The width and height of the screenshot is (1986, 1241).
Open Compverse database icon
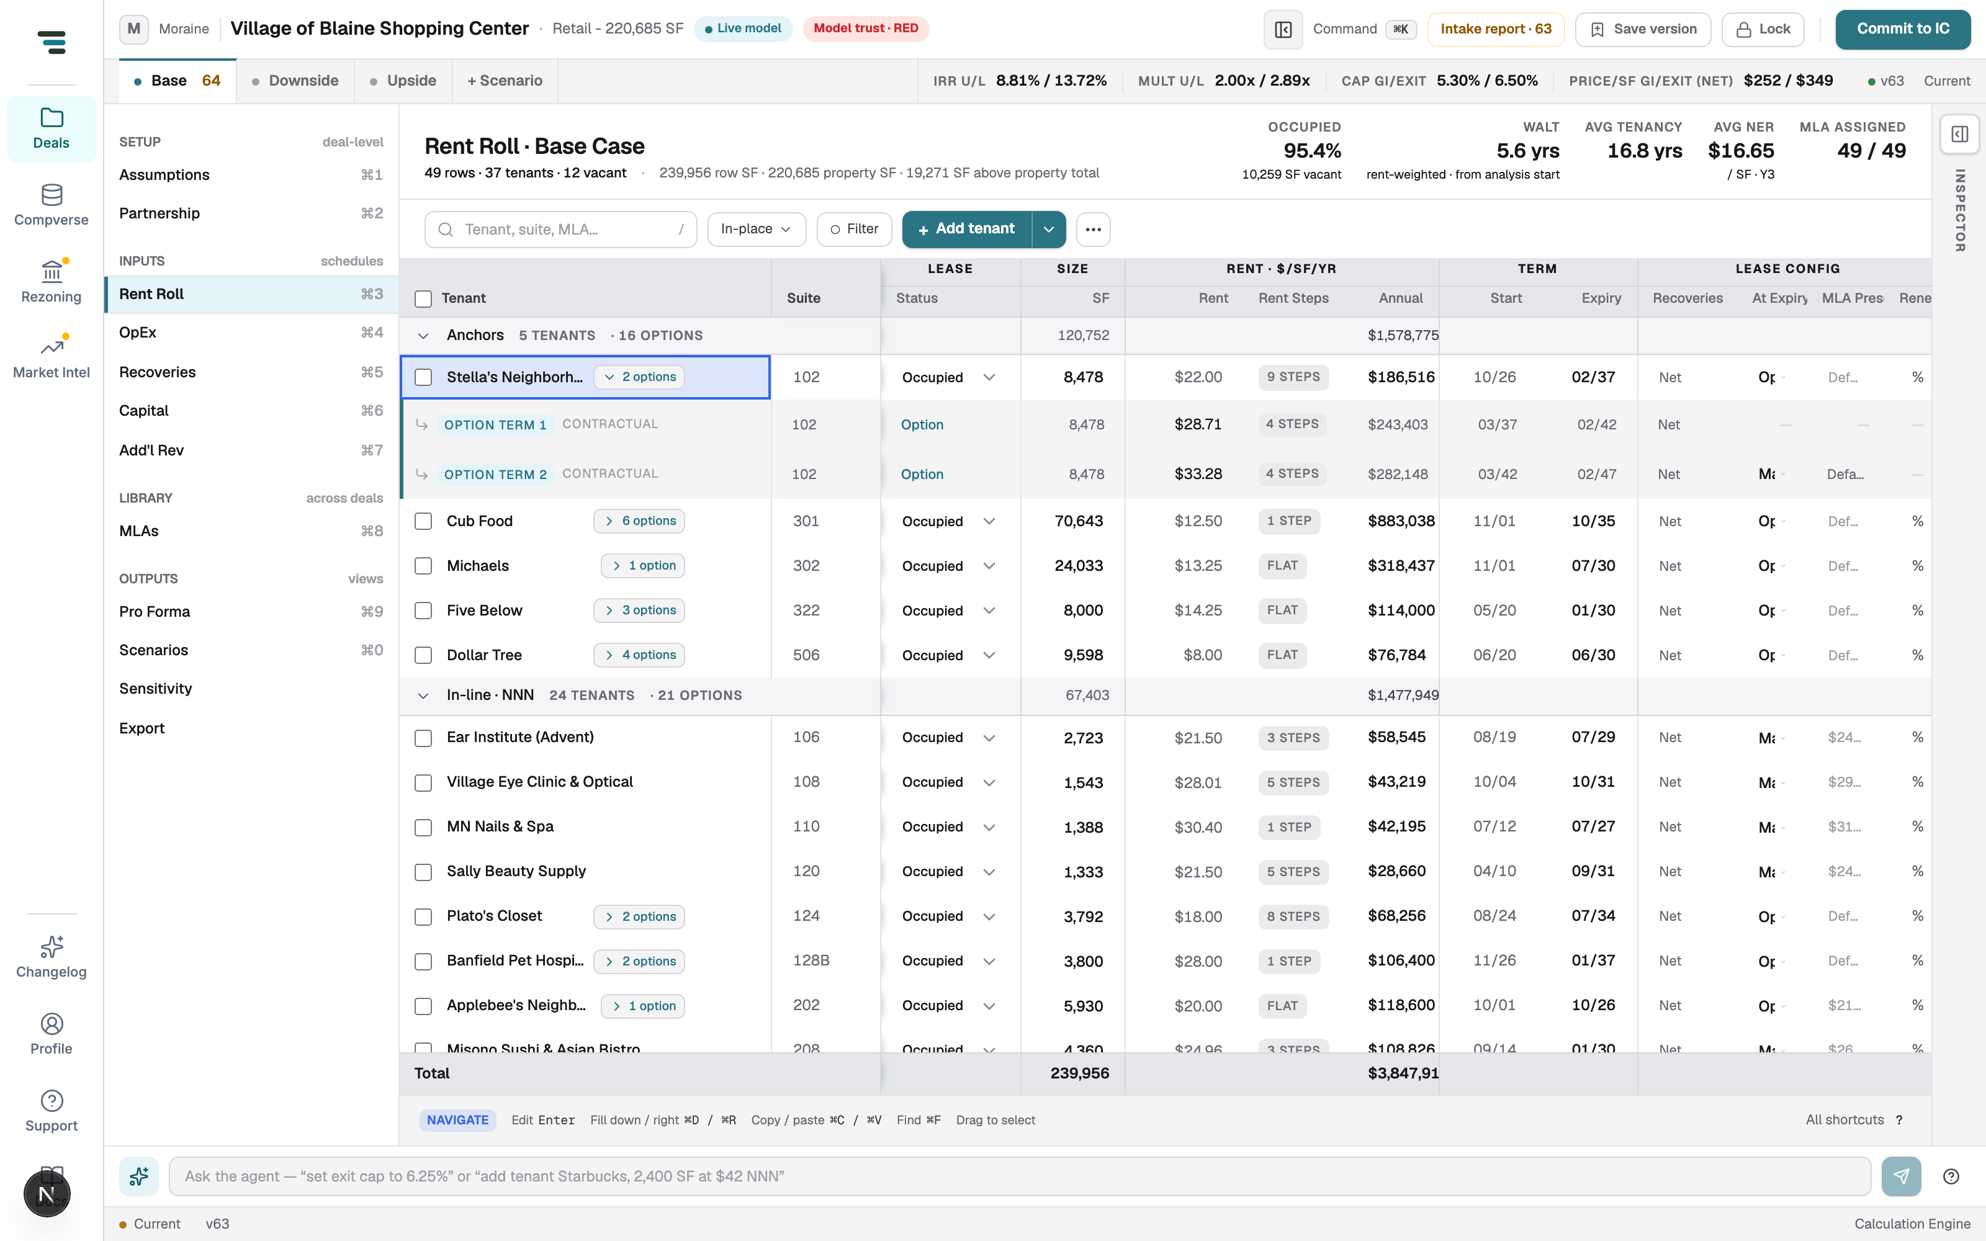pyautogui.click(x=52, y=195)
